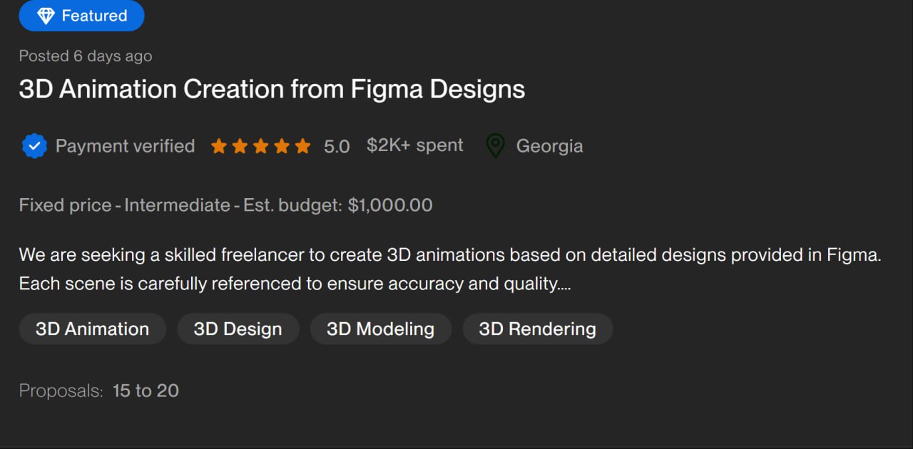This screenshot has width=913, height=449.
Task: Click the blue Payment verified checkmark icon
Action: point(34,146)
